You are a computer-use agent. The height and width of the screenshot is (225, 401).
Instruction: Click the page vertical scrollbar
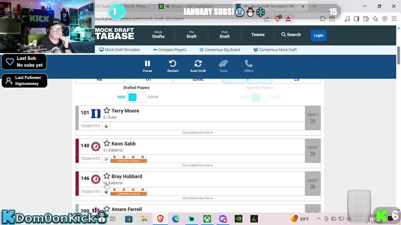tap(398, 55)
